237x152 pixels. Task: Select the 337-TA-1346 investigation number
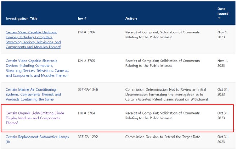88,89
